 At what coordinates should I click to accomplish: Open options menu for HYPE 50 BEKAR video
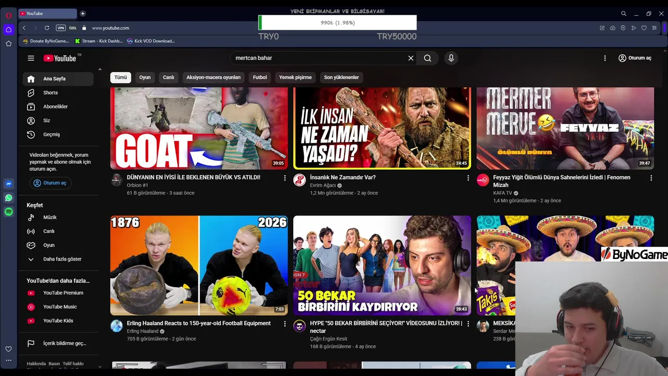pyautogui.click(x=468, y=324)
